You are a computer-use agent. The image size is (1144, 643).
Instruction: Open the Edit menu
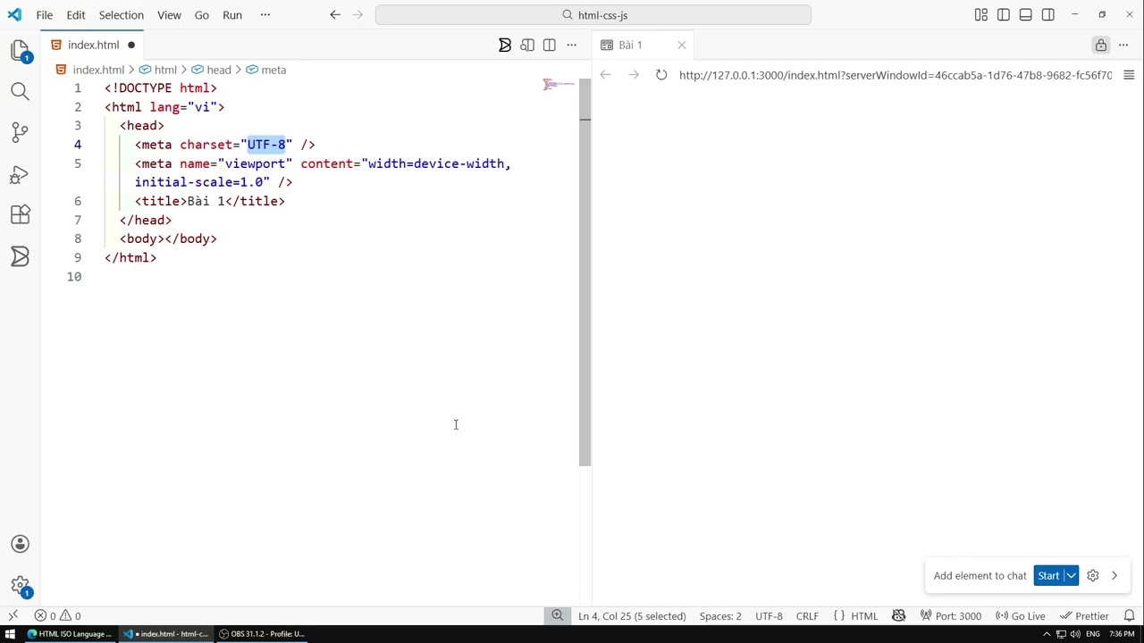tap(76, 14)
